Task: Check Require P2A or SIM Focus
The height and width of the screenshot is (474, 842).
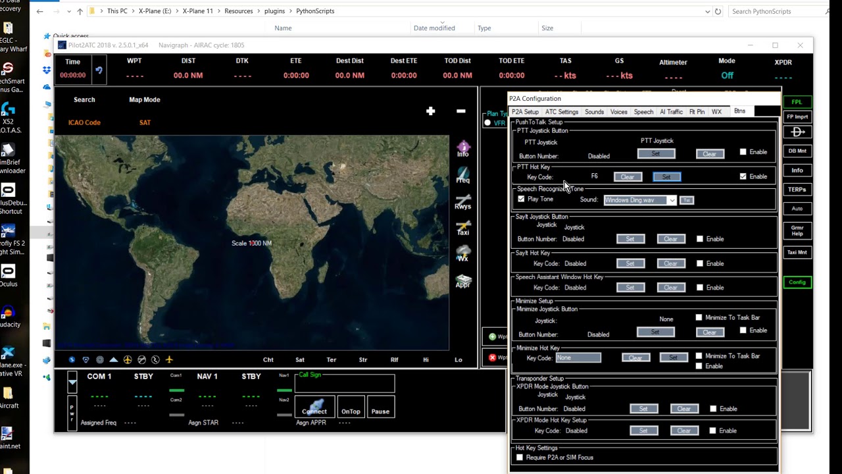Action: pyautogui.click(x=520, y=457)
